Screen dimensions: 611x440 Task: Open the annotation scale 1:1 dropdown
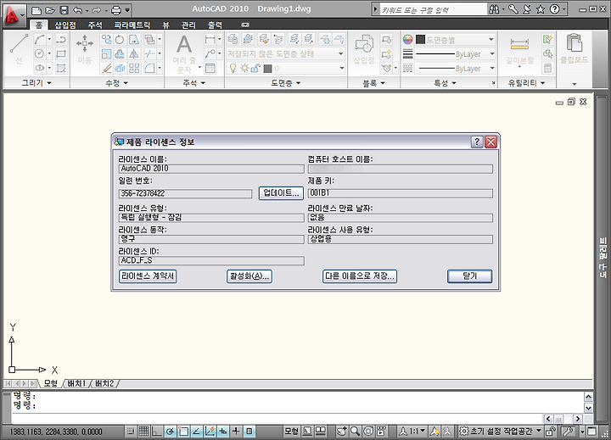pos(413,431)
